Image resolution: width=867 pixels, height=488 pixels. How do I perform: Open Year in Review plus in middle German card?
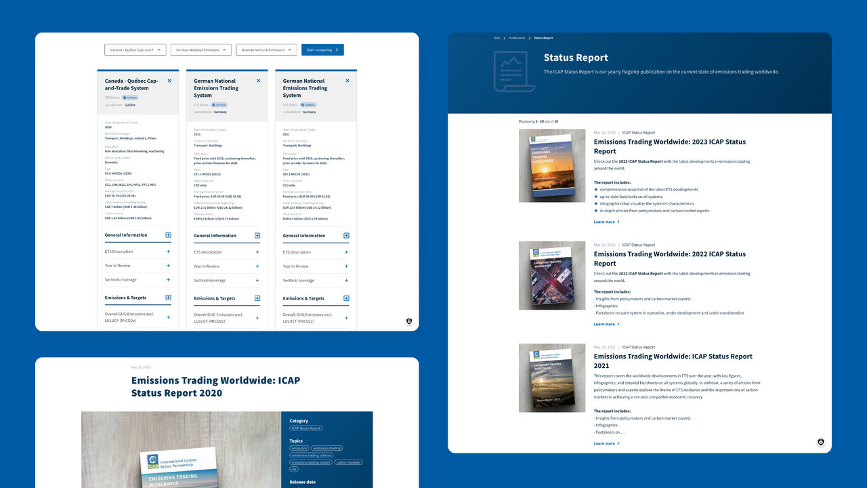[257, 266]
